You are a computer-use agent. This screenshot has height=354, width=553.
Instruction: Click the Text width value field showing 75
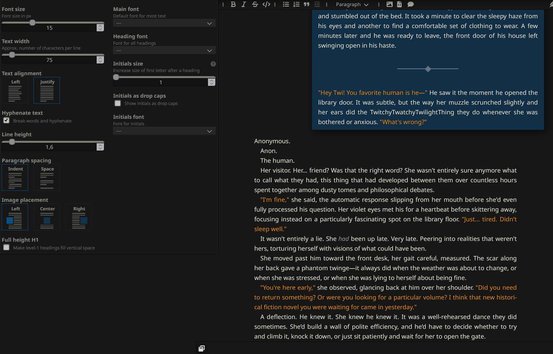coord(49,60)
